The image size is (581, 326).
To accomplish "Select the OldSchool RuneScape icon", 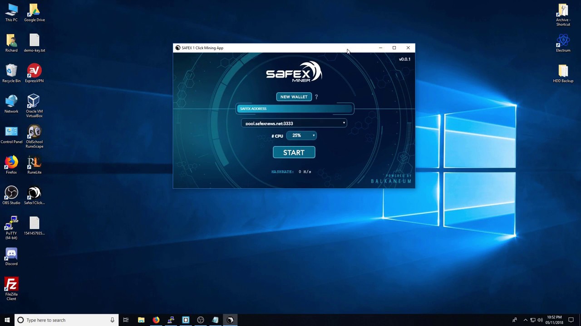I will (x=34, y=136).
